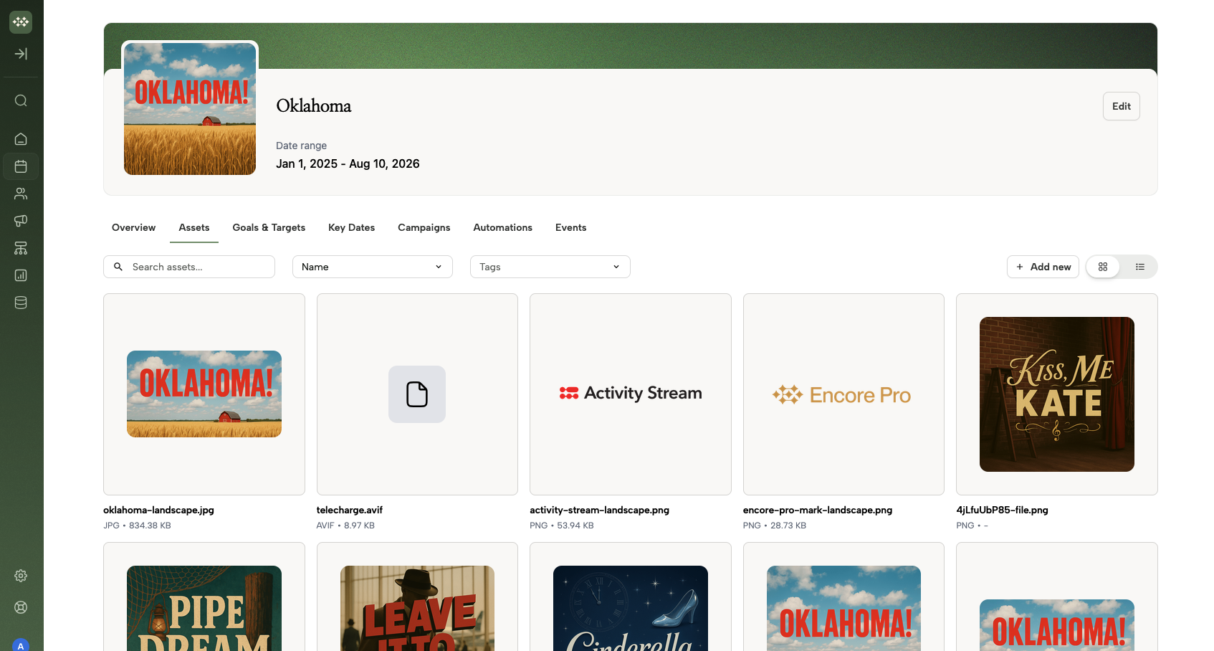Screen dimensions: 1214x651
Task: Open settings gear in the sidebar
Action: point(21,576)
